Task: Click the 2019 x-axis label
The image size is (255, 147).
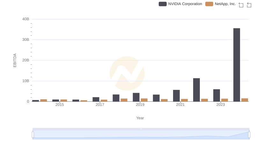Action: (x=140, y=105)
